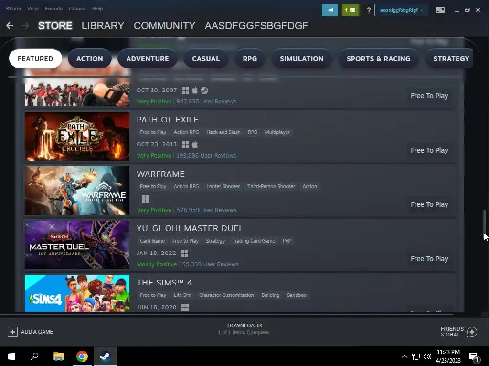Click the Apple icon on Path of Exile row
Screen dimensions: 489x366
click(x=195, y=145)
